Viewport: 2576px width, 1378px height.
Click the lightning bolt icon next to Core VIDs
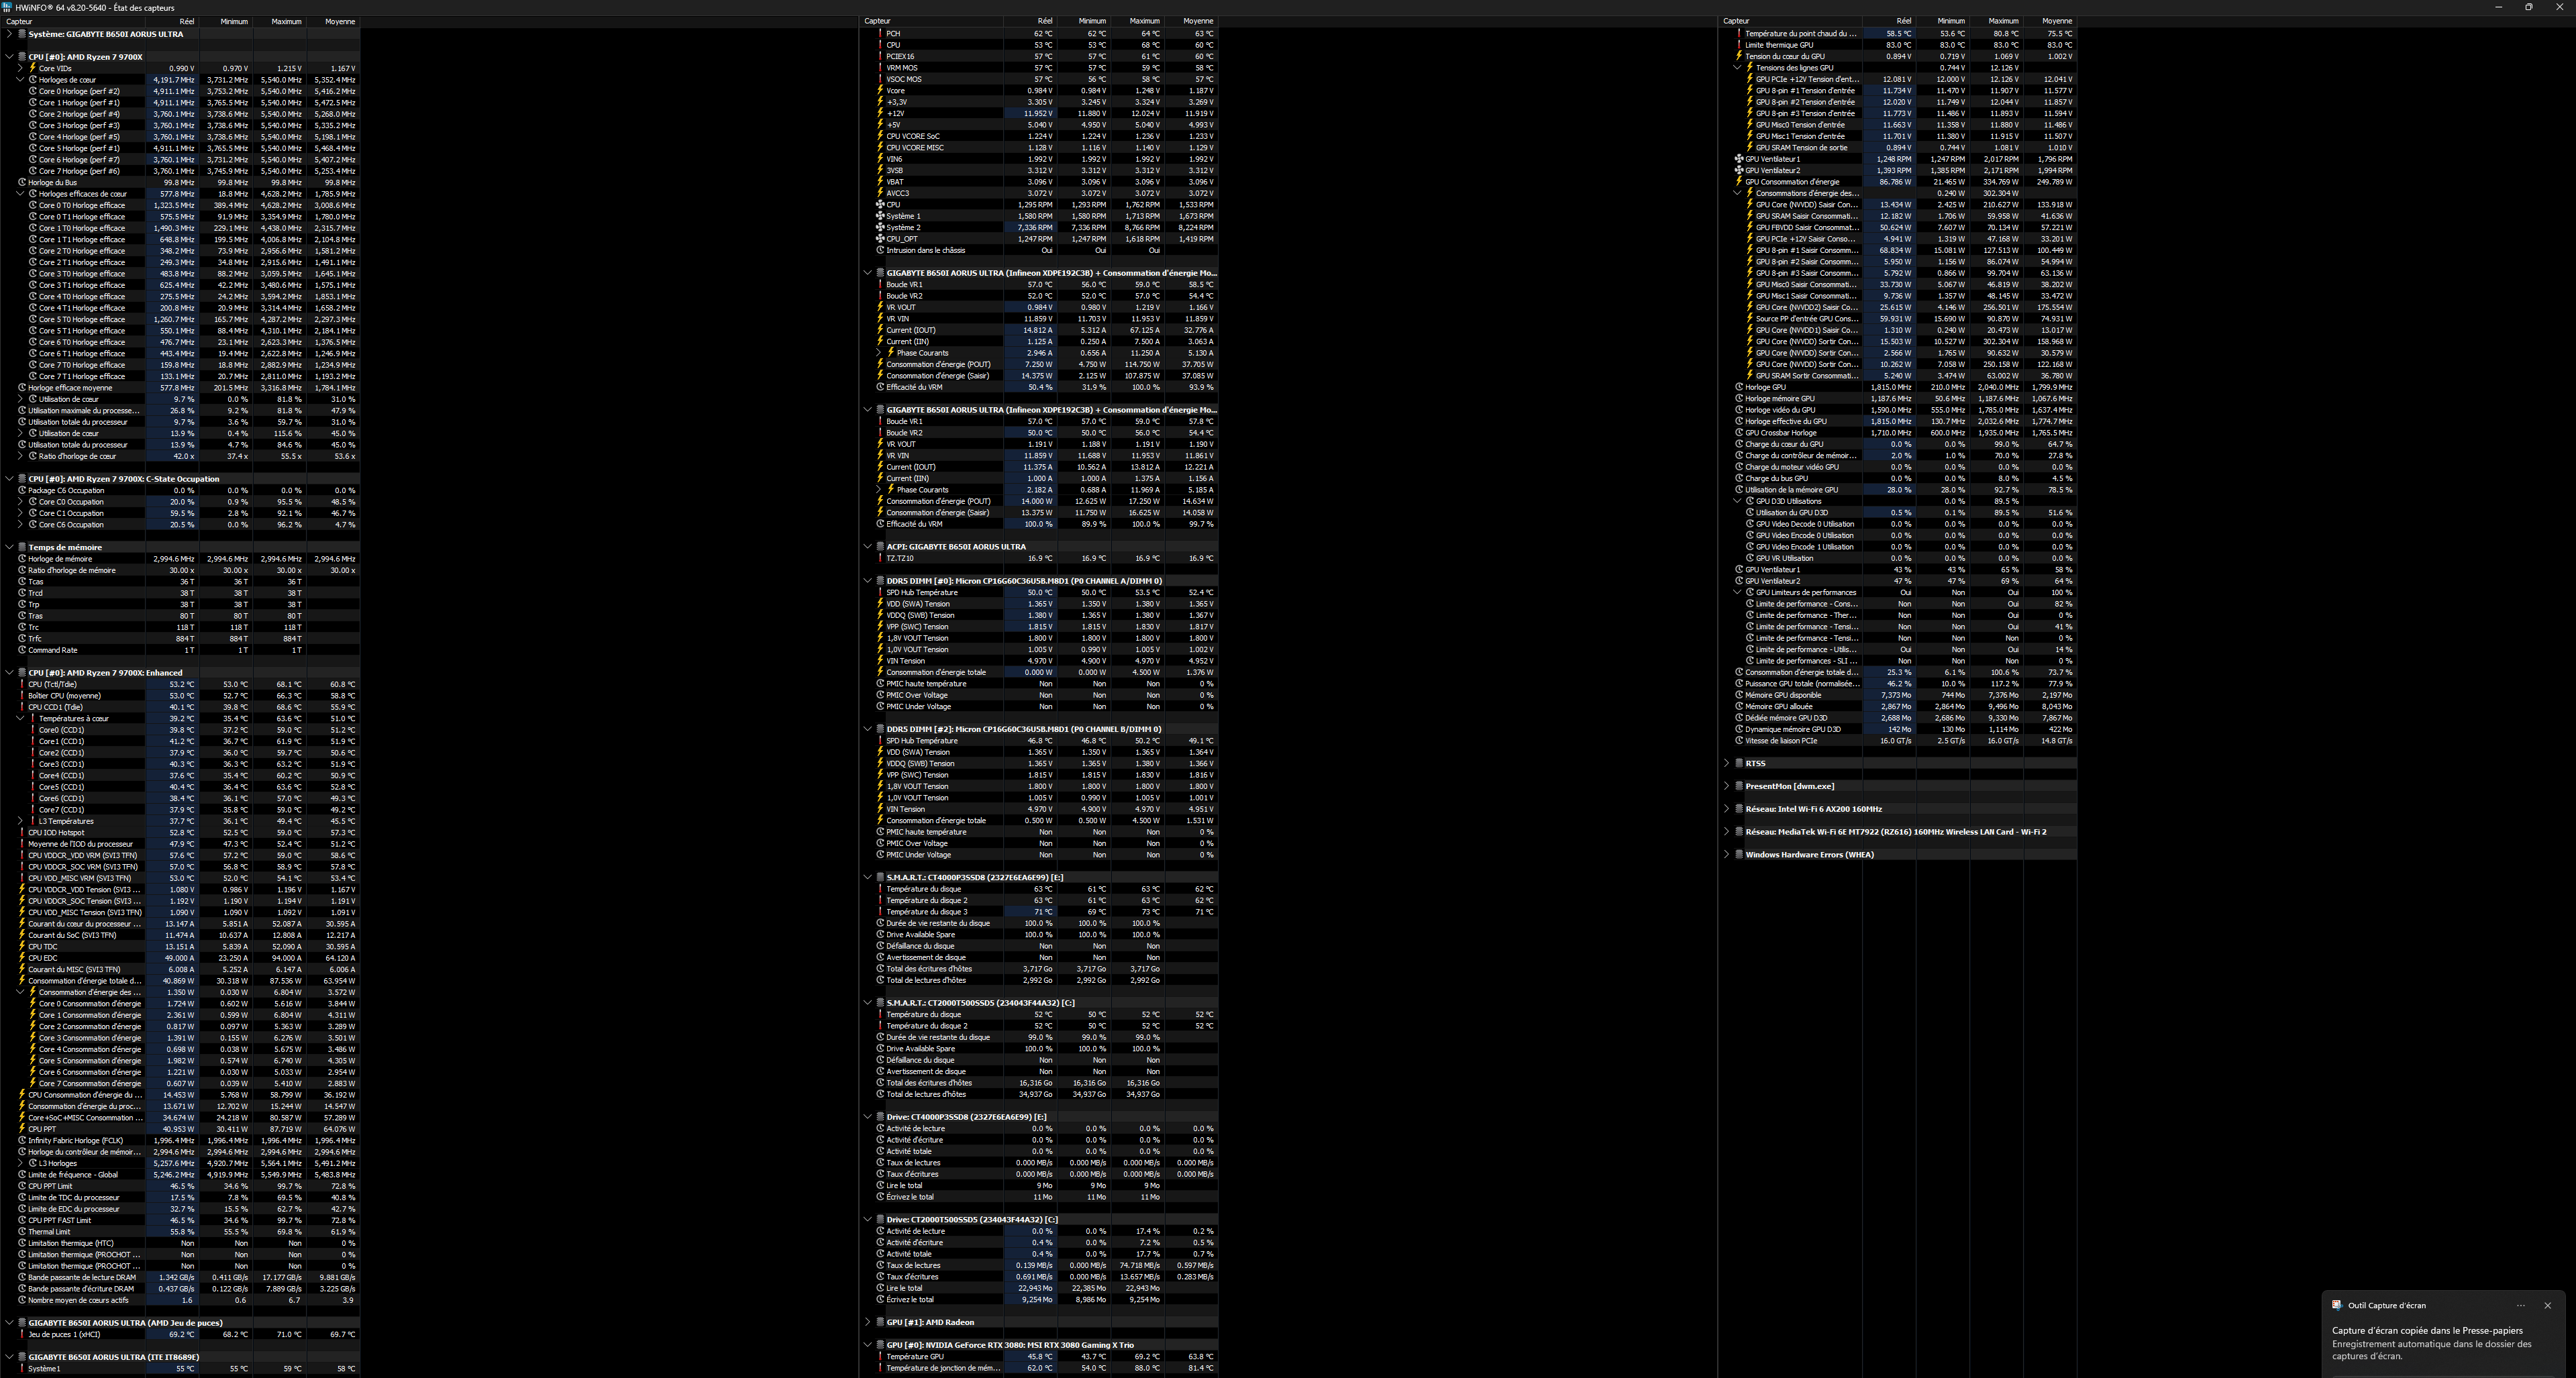point(33,68)
